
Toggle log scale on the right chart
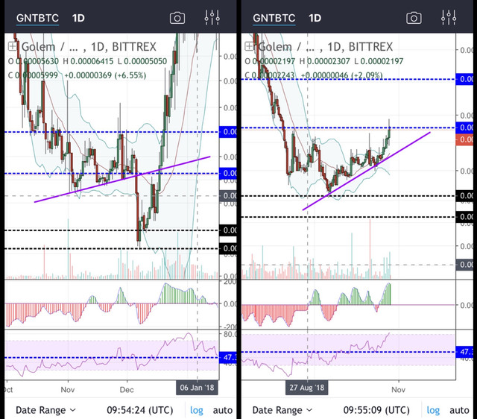[x=433, y=410]
